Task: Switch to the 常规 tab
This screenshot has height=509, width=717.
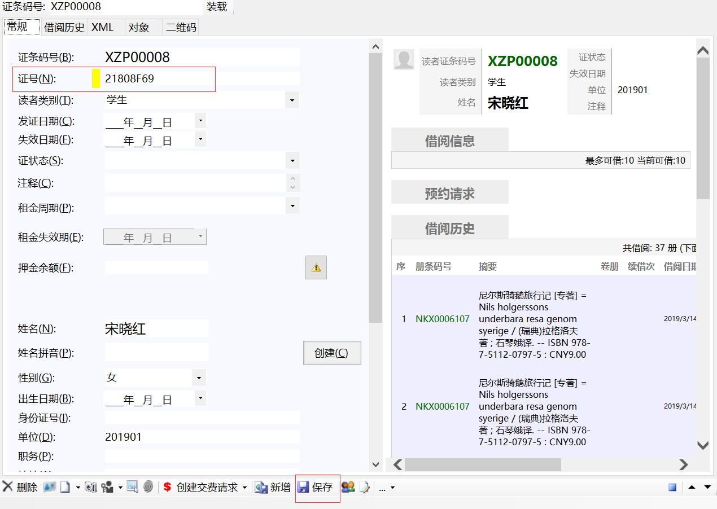Action: (x=21, y=27)
